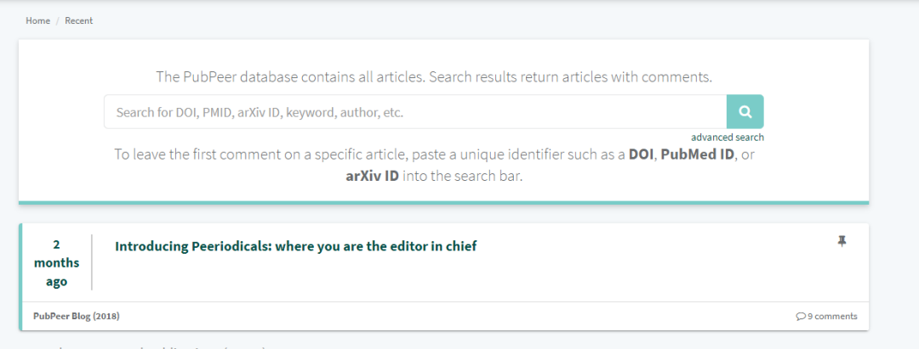Viewport: 919px width, 349px height.
Task: Open the advanced search link
Action: 728,138
